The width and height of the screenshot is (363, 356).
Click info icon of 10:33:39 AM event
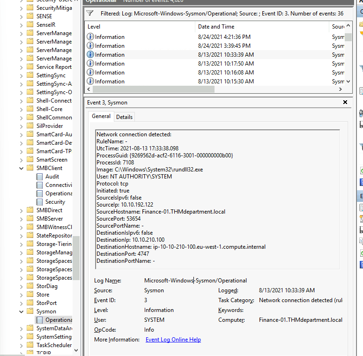[x=90, y=54]
